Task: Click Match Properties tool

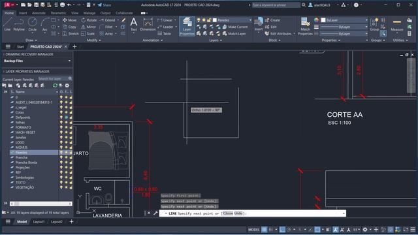Action: click(x=305, y=26)
